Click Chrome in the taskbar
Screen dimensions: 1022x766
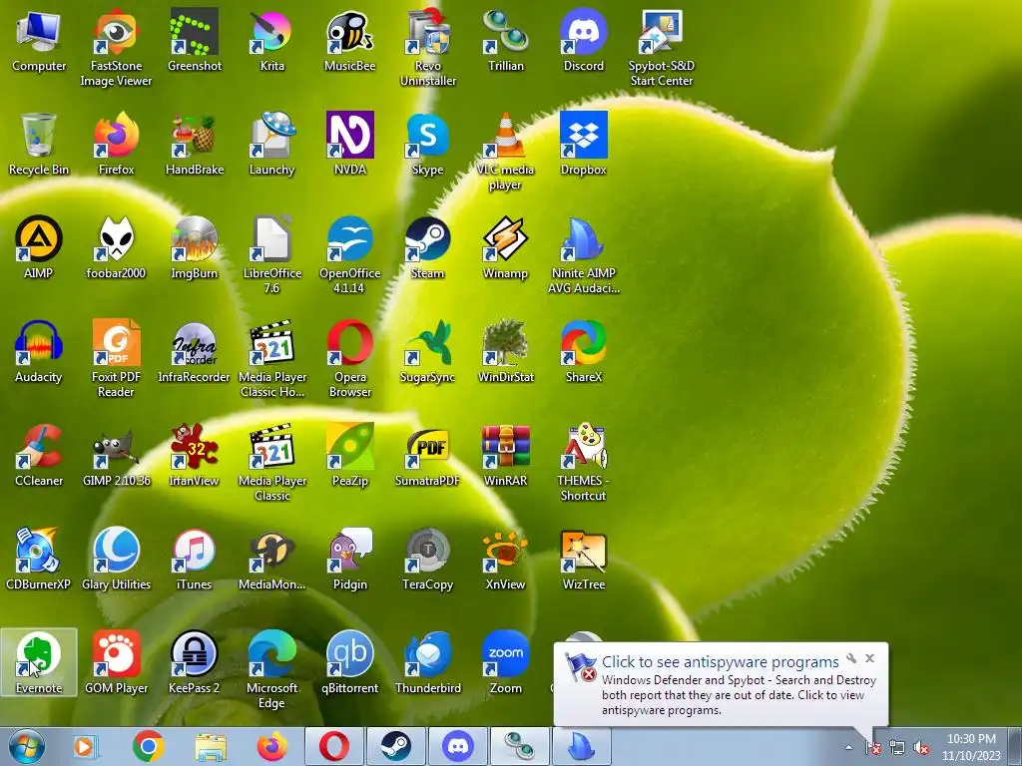(x=148, y=746)
